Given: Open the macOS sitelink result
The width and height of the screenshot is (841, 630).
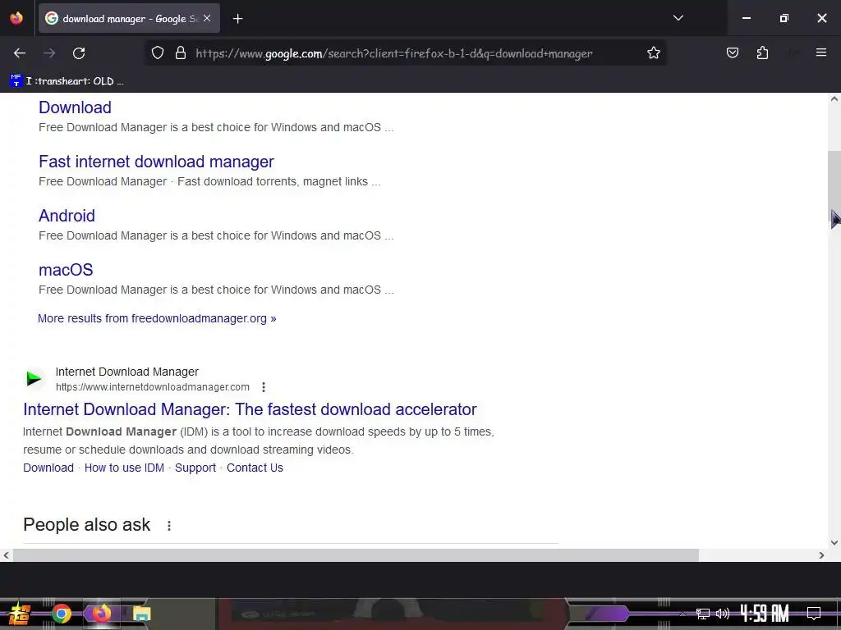Looking at the screenshot, I should (66, 269).
